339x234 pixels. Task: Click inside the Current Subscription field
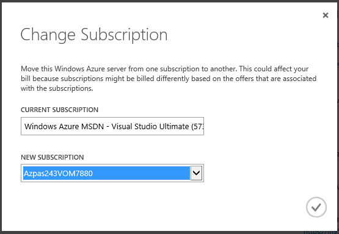tap(112, 126)
